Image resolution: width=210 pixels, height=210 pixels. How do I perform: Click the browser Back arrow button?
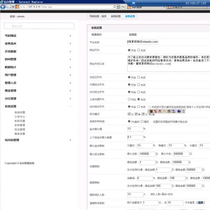3,7
